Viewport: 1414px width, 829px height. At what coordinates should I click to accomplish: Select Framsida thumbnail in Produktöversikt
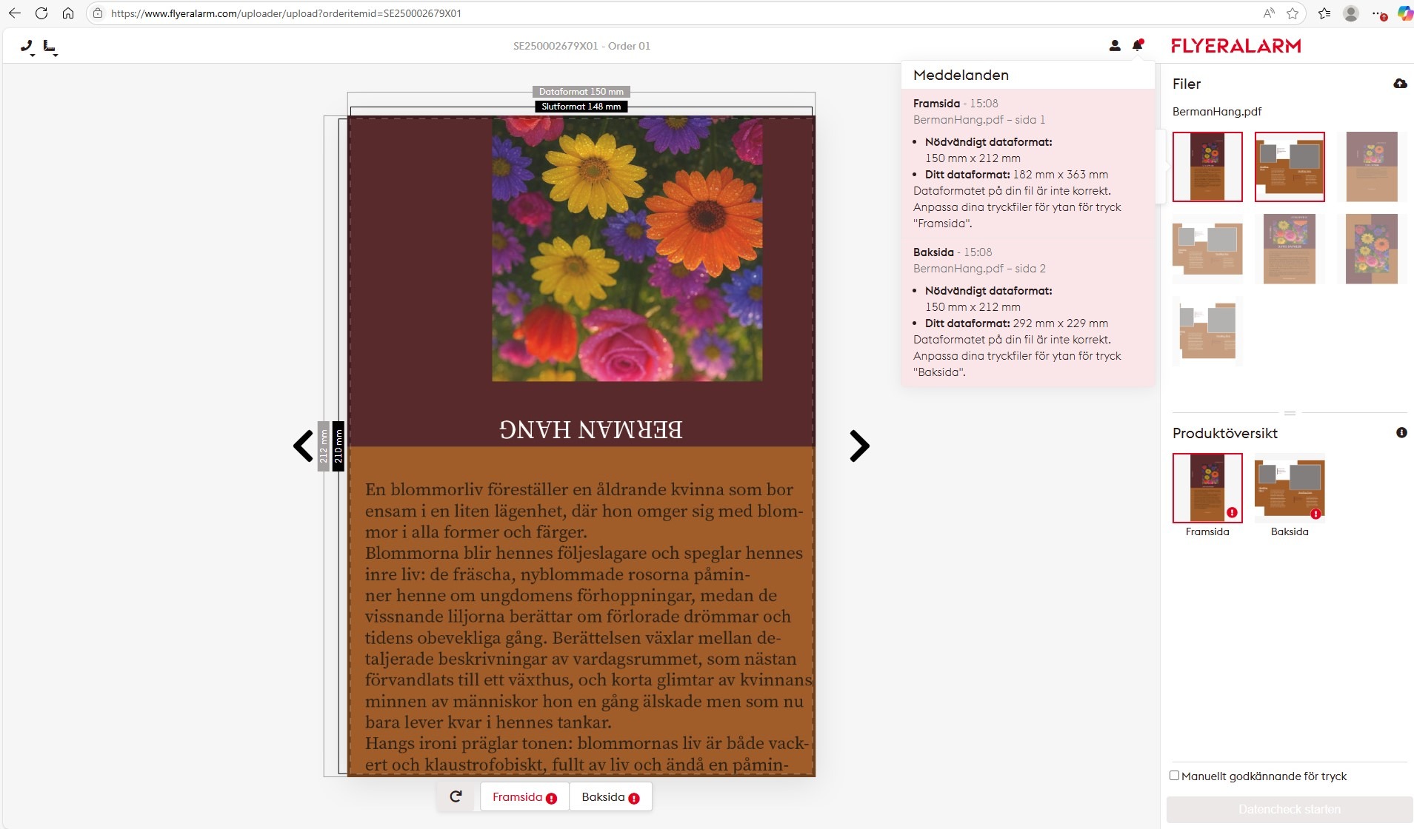[x=1207, y=489]
